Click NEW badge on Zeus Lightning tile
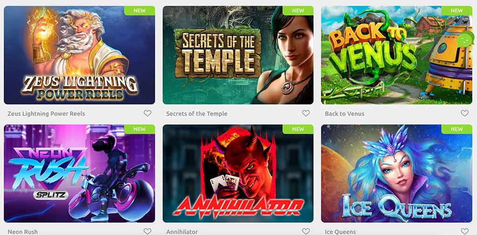477x235 pixels. [x=140, y=11]
